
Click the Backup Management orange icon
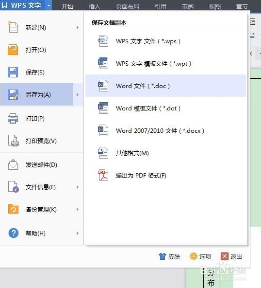(13, 209)
